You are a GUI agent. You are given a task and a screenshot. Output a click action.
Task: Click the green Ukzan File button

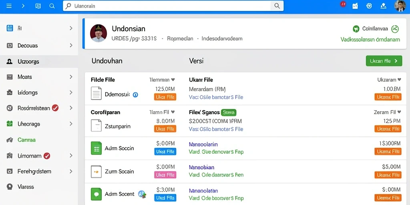pos(384,61)
